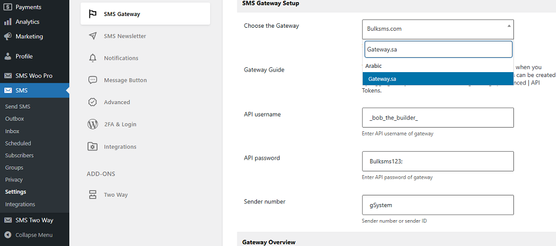Click the API username field
Screen dimensions: 556x246
[438, 118]
